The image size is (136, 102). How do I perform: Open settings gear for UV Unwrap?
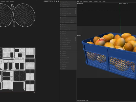[x=76, y=11]
